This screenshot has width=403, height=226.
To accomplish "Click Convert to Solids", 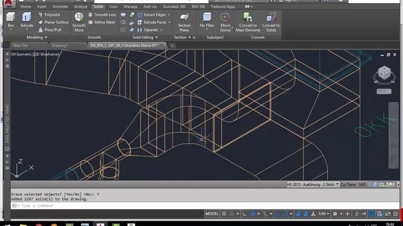I will (271, 23).
